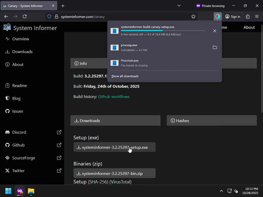Toggle the downloads panel button
The image size is (263, 197).
point(218,16)
